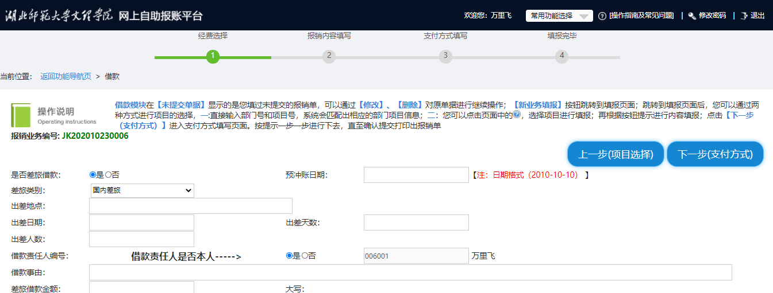Click step 4 circle 填报完毕

coord(562,56)
